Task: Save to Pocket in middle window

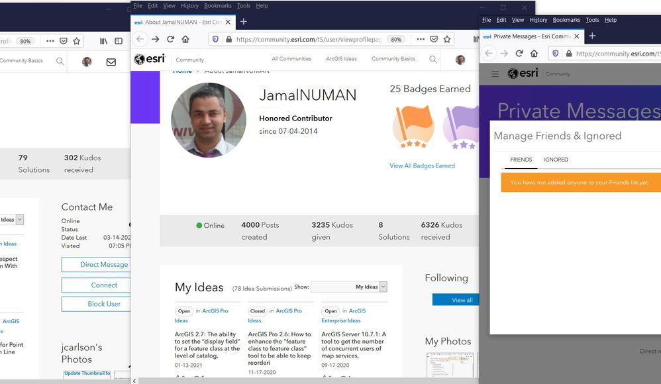Action: point(434,39)
